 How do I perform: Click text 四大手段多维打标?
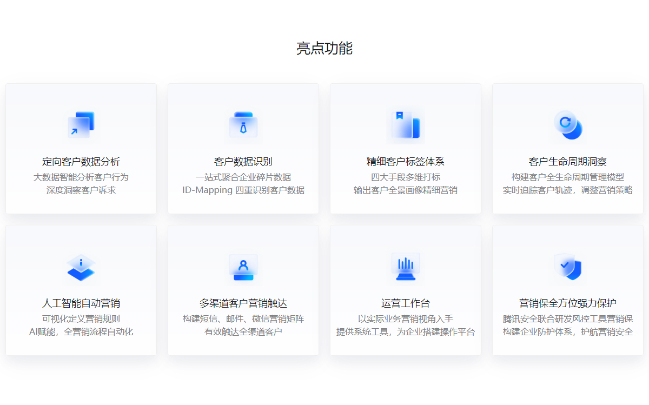(406, 177)
